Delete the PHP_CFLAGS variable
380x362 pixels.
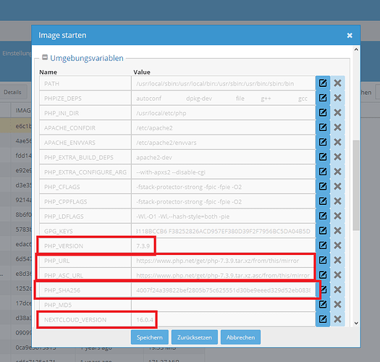(337, 187)
